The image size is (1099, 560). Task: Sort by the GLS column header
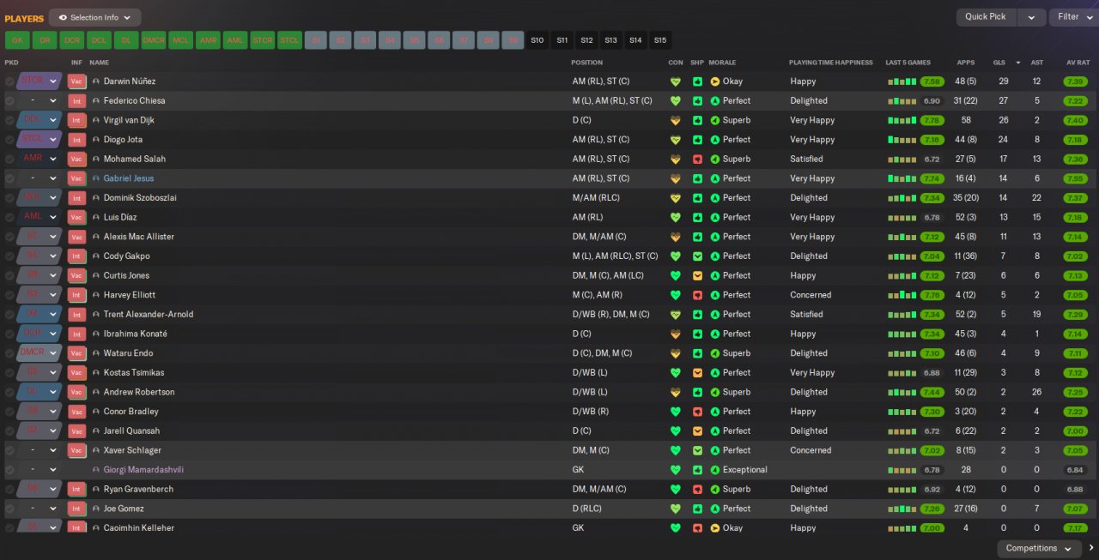(x=999, y=63)
